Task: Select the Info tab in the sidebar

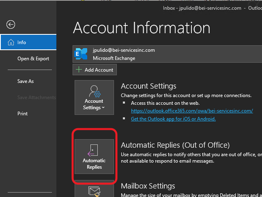Action: click(28, 42)
